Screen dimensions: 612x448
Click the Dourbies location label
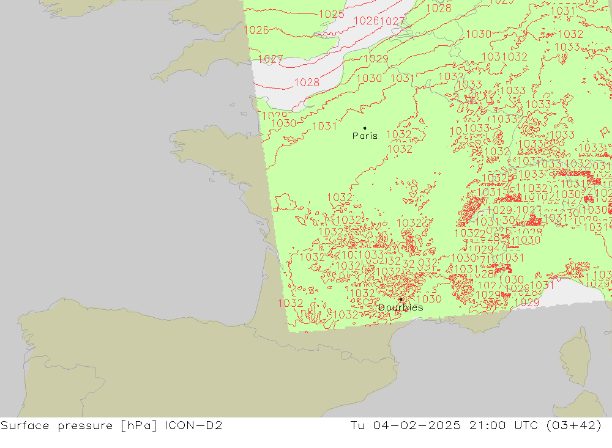(401, 307)
